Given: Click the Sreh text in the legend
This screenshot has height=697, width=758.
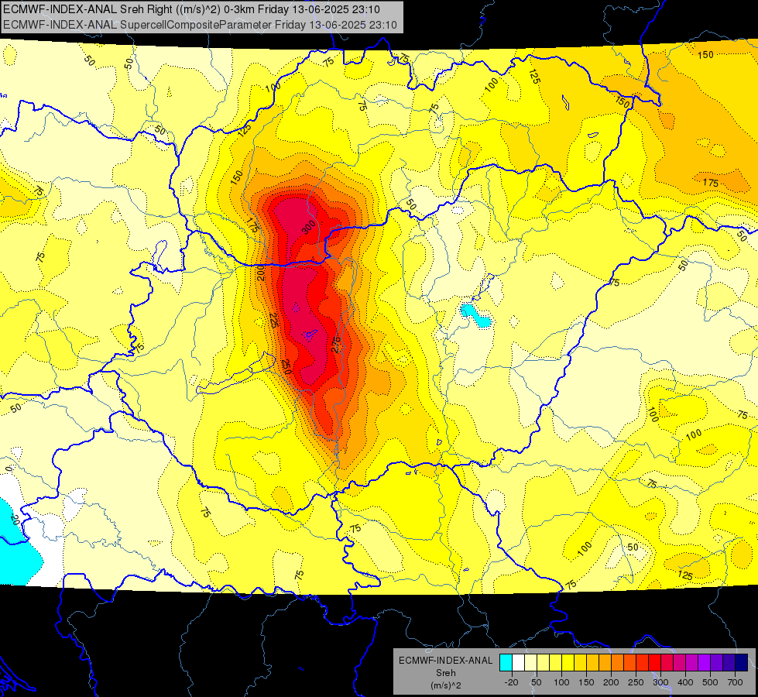Looking at the screenshot, I should point(446,673).
